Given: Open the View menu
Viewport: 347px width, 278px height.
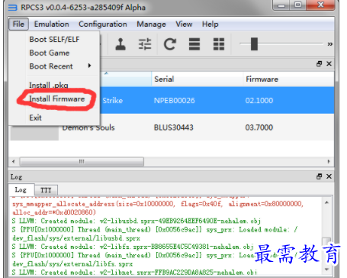Looking at the screenshot, I should 184,24.
